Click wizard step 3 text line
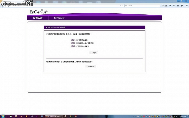The image size is (189, 118). pyautogui.click(x=80, y=46)
